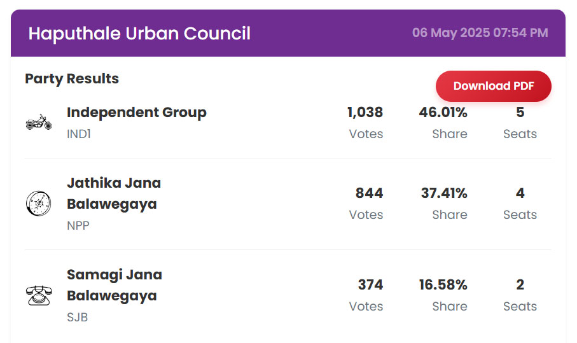Click the telephone symbol for SJB
577x343 pixels.
[39, 295]
